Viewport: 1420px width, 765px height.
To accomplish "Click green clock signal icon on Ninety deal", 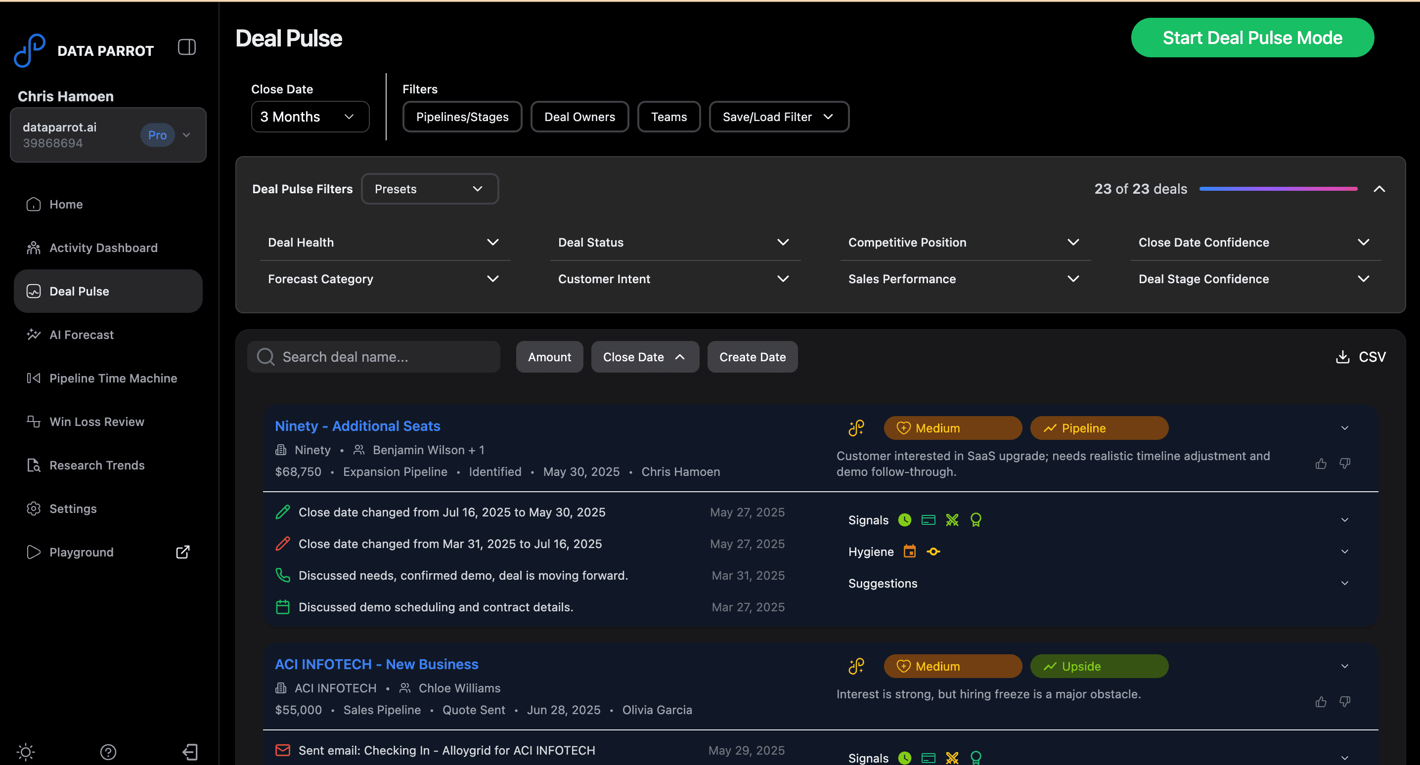I will click(905, 520).
